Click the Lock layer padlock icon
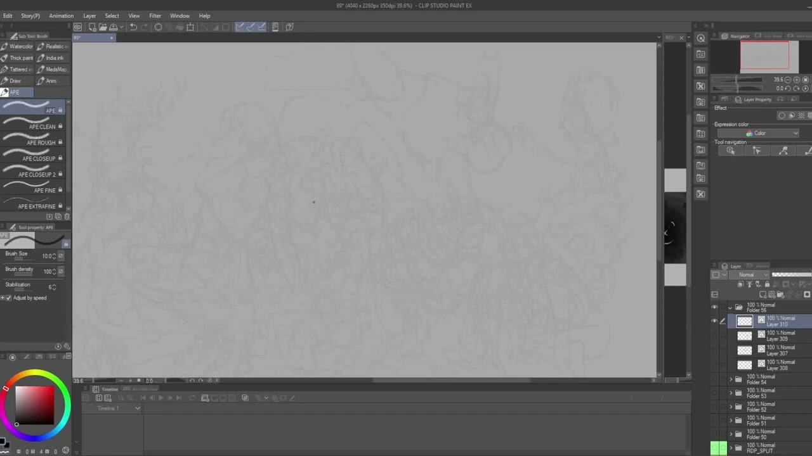812x456 pixels. pyautogui.click(x=767, y=284)
